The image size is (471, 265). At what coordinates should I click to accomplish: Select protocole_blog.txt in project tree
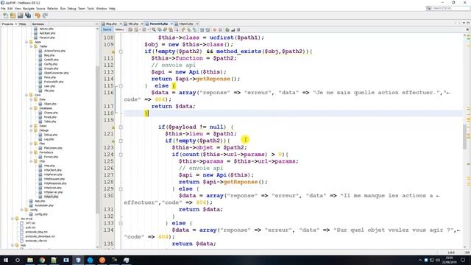pos(36,232)
